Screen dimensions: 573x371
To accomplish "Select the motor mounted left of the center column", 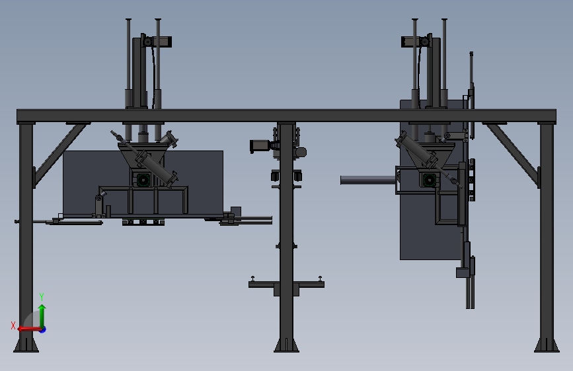I will click(260, 146).
